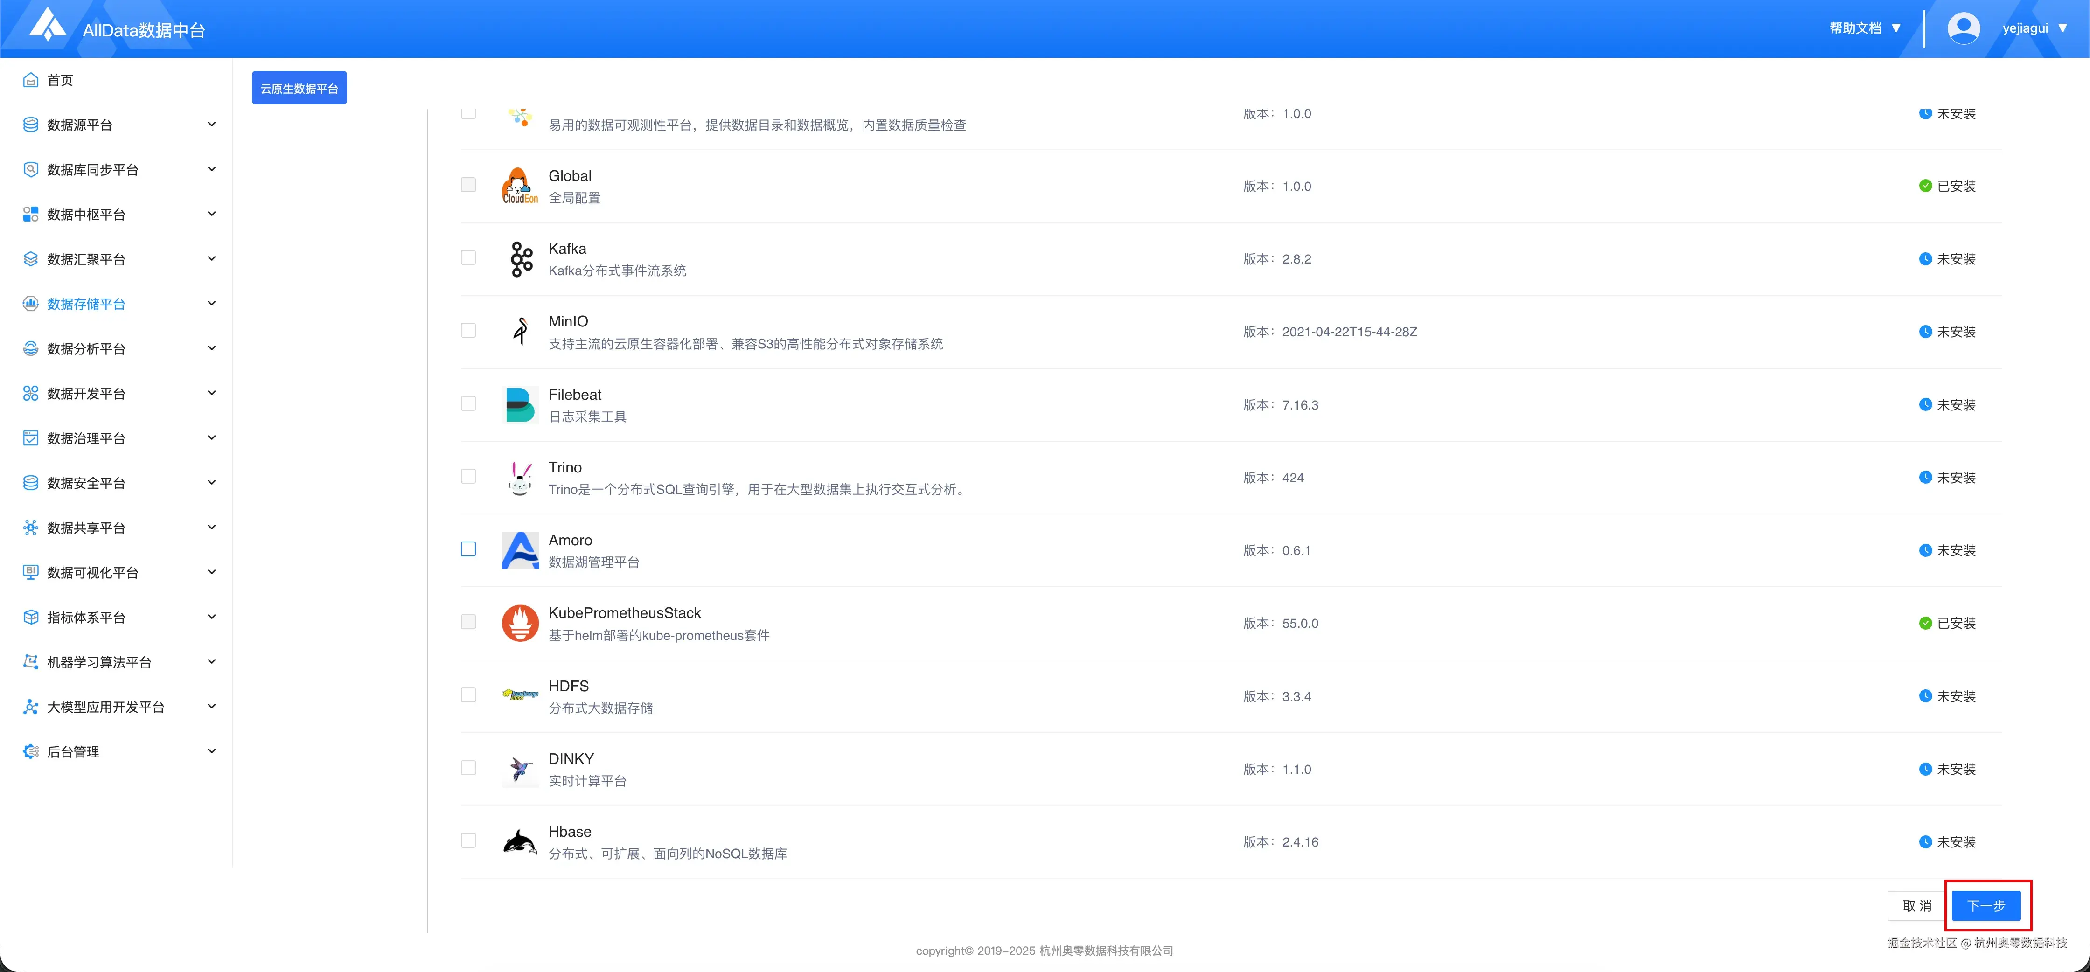Click the DINKY hummingbird logo icon
This screenshot has height=972, width=2090.
[520, 768]
